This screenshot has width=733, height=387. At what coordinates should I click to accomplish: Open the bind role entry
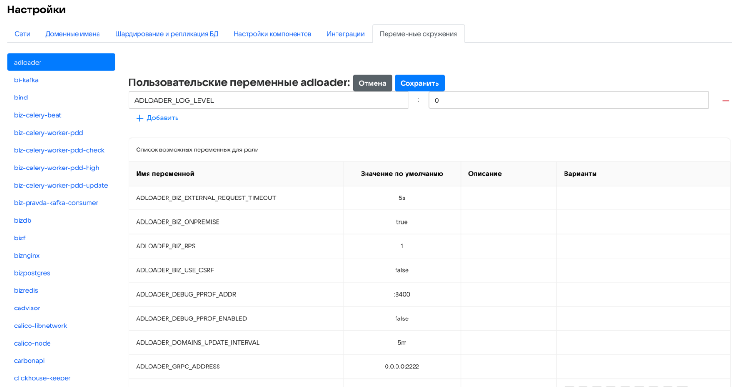point(21,98)
